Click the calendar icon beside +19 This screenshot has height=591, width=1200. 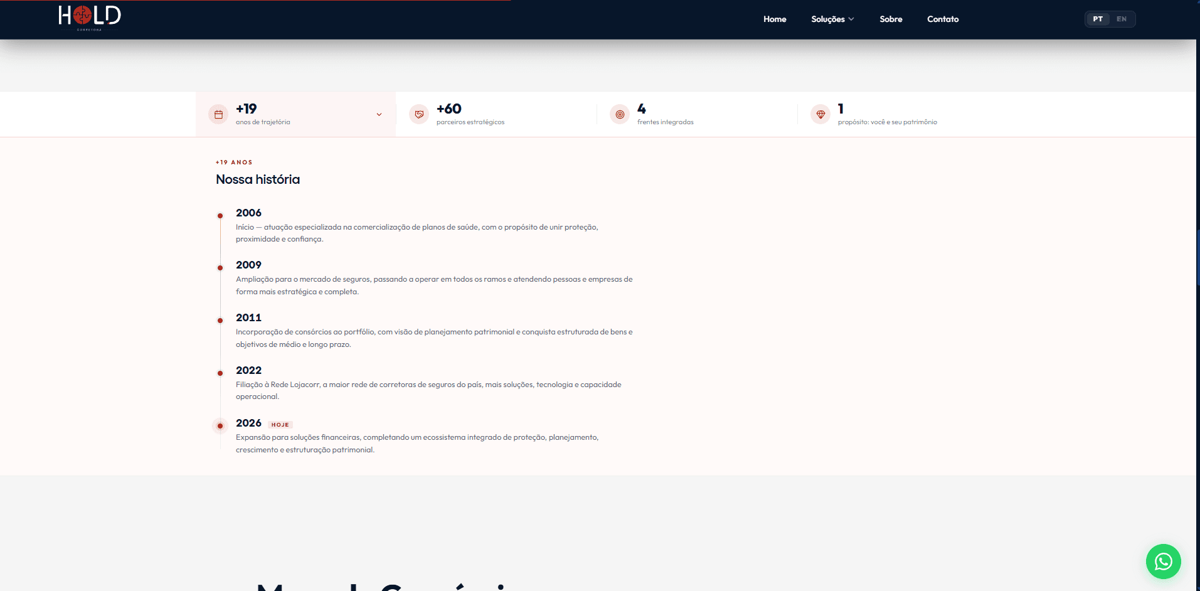tap(218, 114)
